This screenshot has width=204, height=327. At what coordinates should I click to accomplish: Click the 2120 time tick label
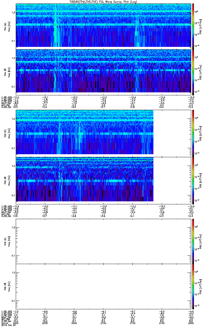pyautogui.click(x=132, y=323)
